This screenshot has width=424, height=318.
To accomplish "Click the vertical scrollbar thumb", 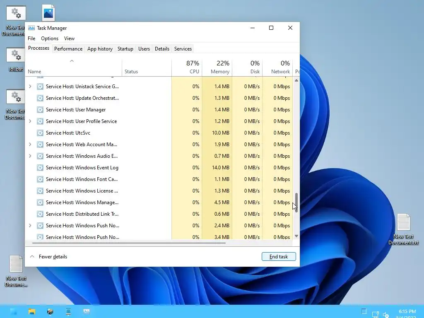I will pyautogui.click(x=296, y=202).
